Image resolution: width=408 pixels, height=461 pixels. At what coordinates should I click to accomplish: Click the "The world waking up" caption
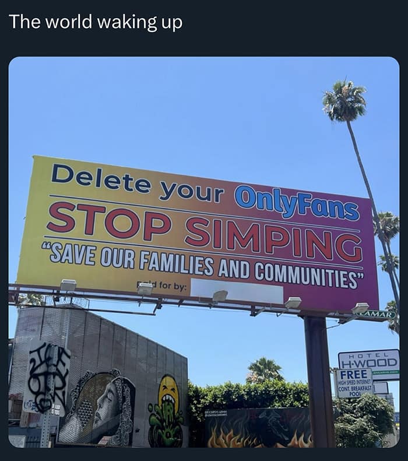pyautogui.click(x=96, y=22)
